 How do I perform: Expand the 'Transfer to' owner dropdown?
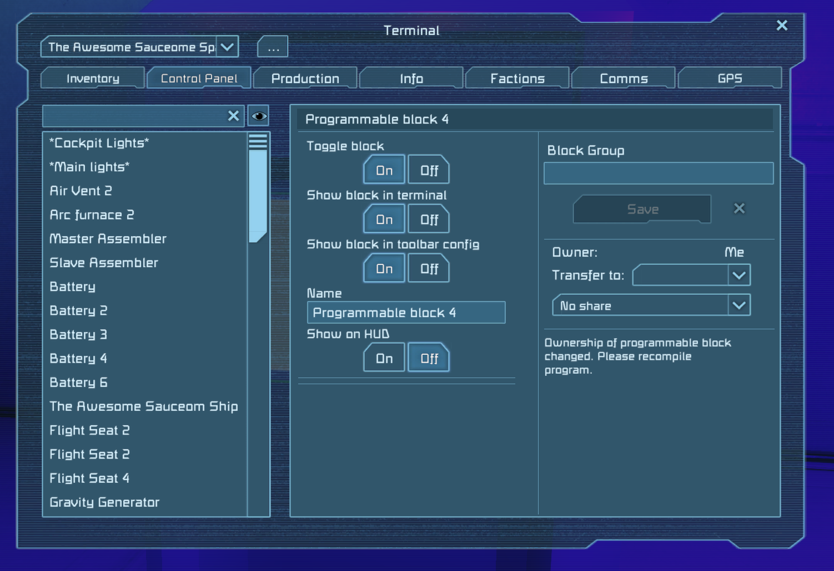coord(738,275)
